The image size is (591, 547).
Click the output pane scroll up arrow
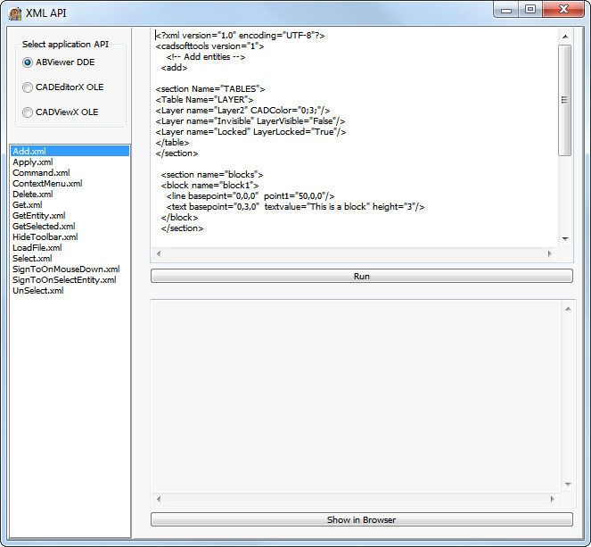pyautogui.click(x=568, y=309)
